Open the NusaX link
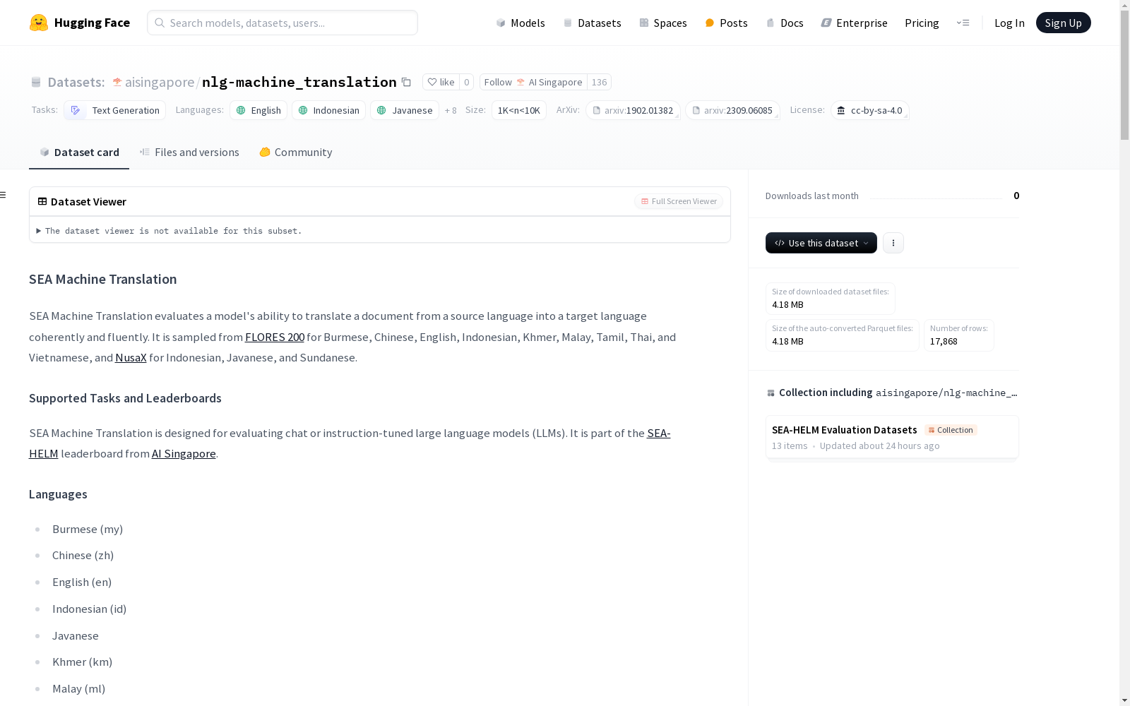Viewport: 1130px width, 706px height. pos(131,357)
